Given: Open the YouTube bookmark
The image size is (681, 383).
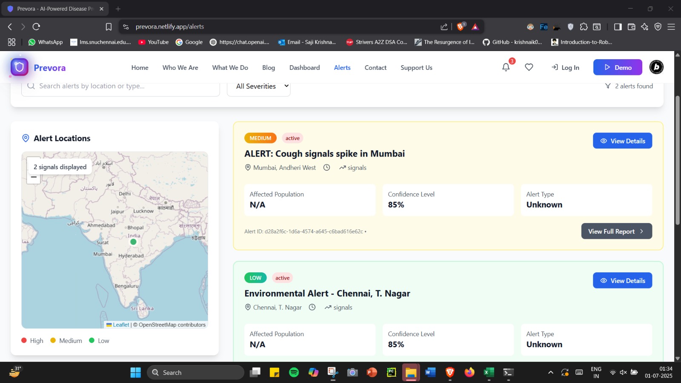Looking at the screenshot, I should (154, 42).
